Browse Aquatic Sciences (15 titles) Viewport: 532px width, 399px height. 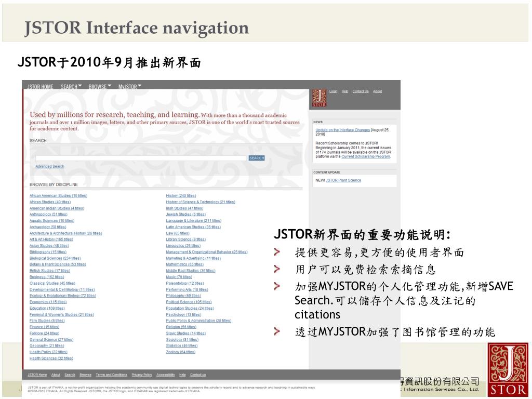[x=51, y=220]
